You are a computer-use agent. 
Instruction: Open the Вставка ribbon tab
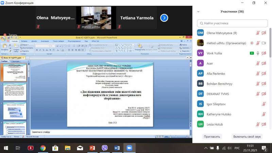(24, 41)
